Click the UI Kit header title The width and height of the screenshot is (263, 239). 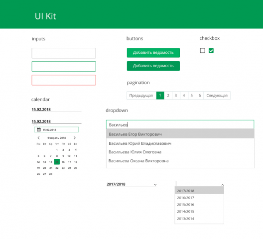pos(45,16)
